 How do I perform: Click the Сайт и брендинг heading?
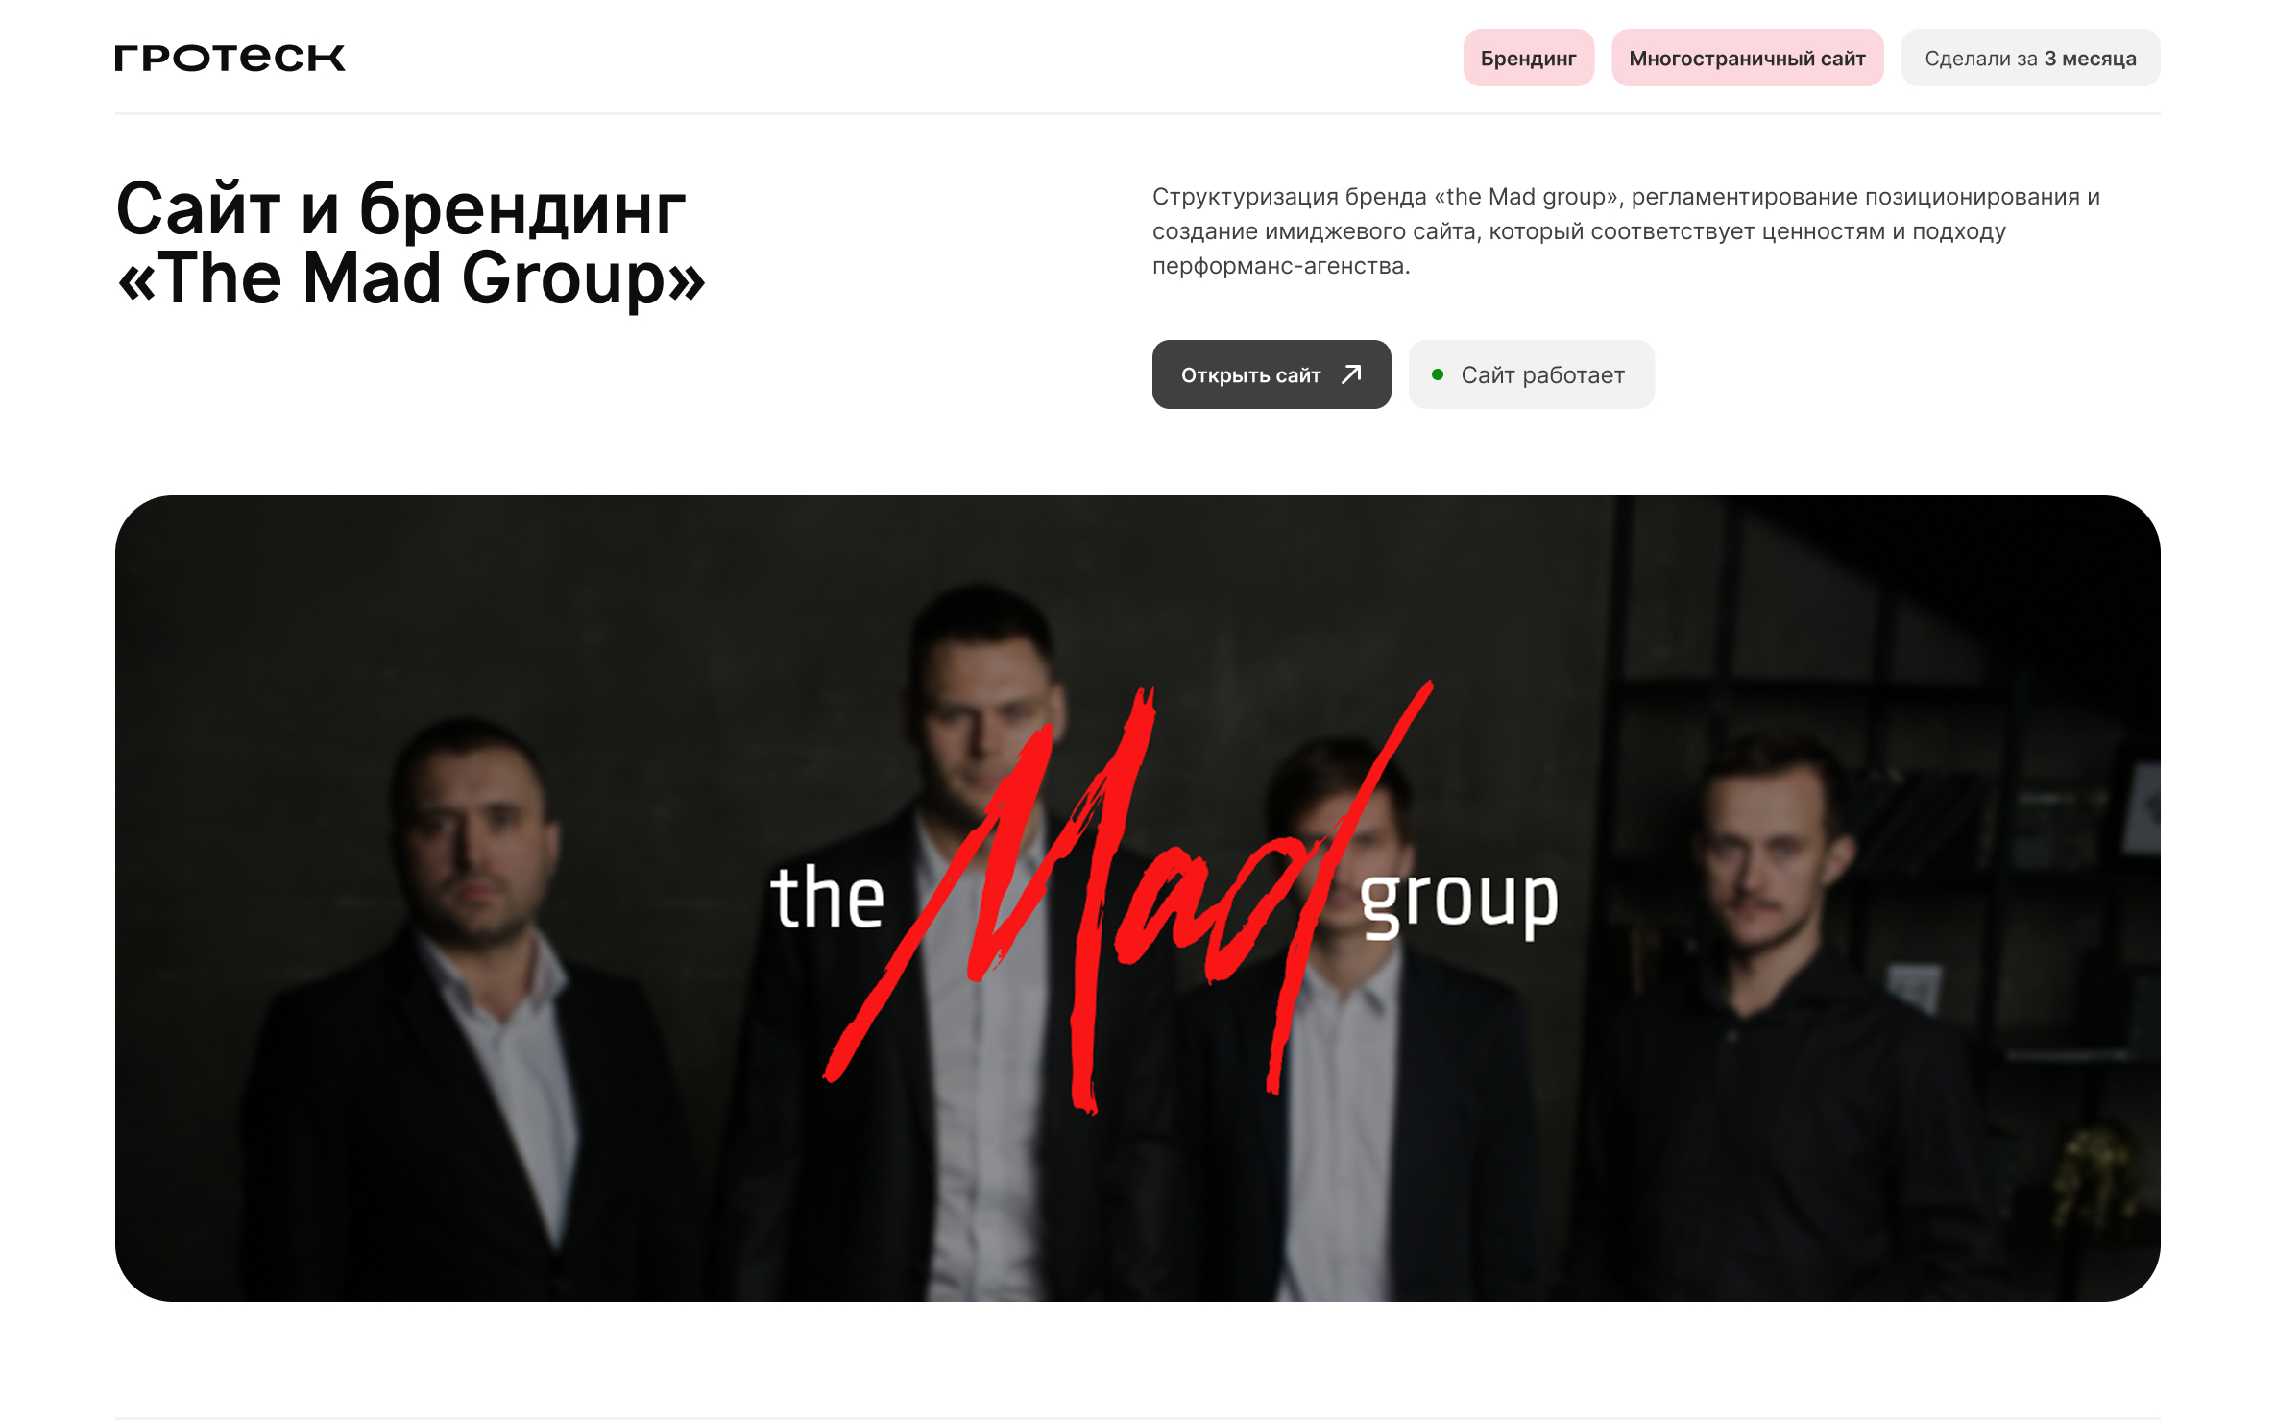pos(400,208)
